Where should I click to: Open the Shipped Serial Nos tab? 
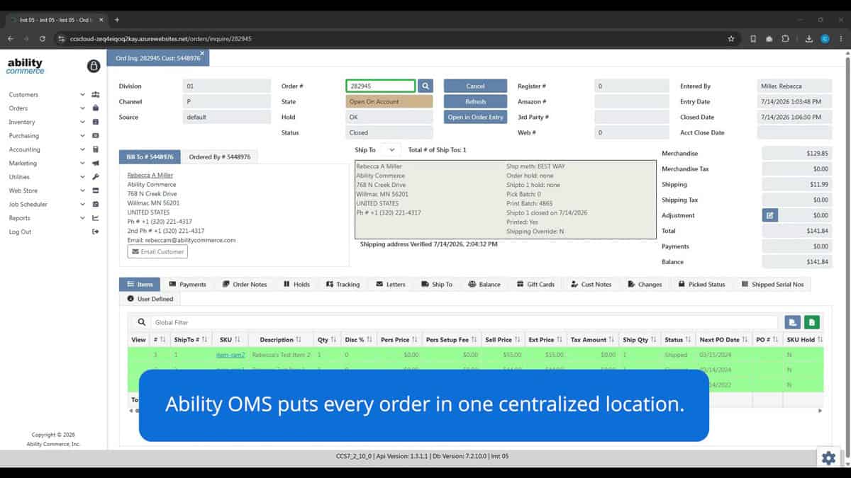pyautogui.click(x=772, y=284)
